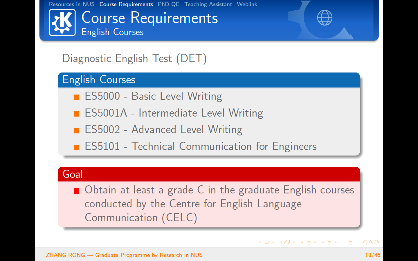Click the KDE gear logo in header

tap(62, 23)
